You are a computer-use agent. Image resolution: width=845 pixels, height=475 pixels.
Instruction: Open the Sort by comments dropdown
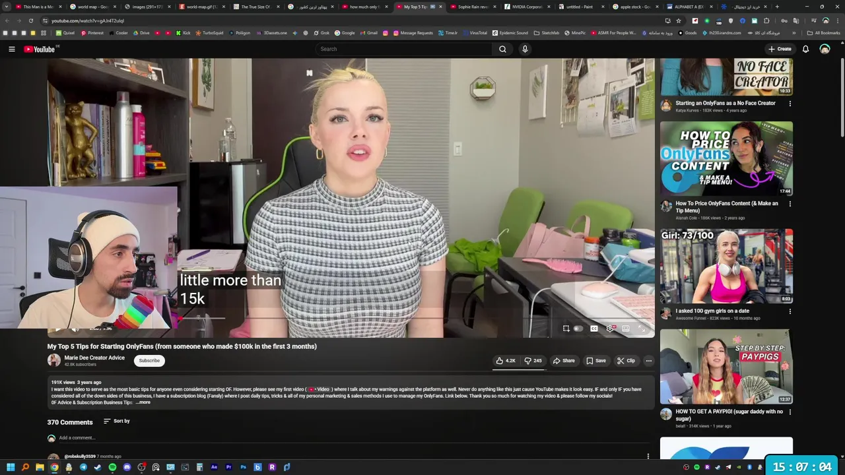(x=117, y=421)
